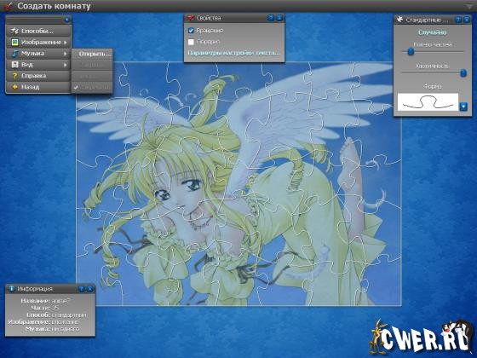Image resolution: width=477 pixels, height=358 pixels.
Task: Expand the Вид submenu arrow
Action: click(x=66, y=65)
